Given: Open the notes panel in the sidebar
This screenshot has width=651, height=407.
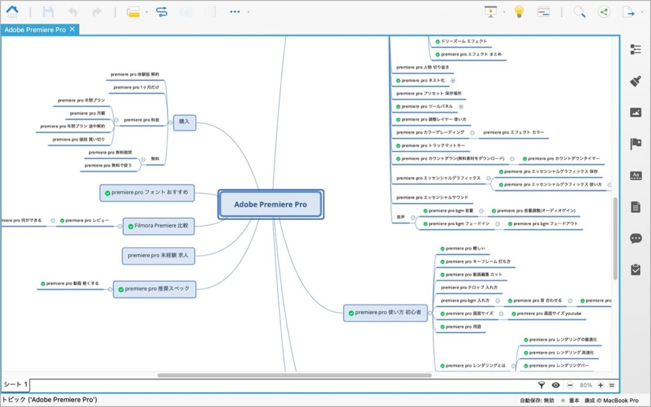Looking at the screenshot, I should pyautogui.click(x=636, y=207).
